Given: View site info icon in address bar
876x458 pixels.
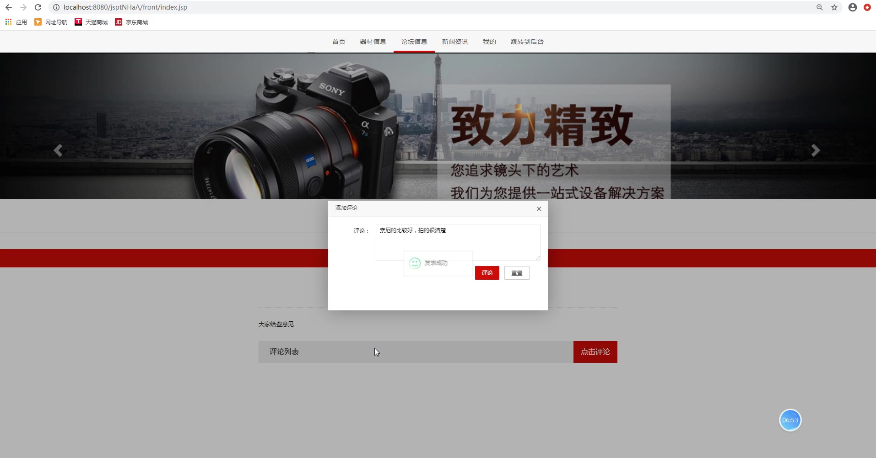Looking at the screenshot, I should pyautogui.click(x=56, y=7).
